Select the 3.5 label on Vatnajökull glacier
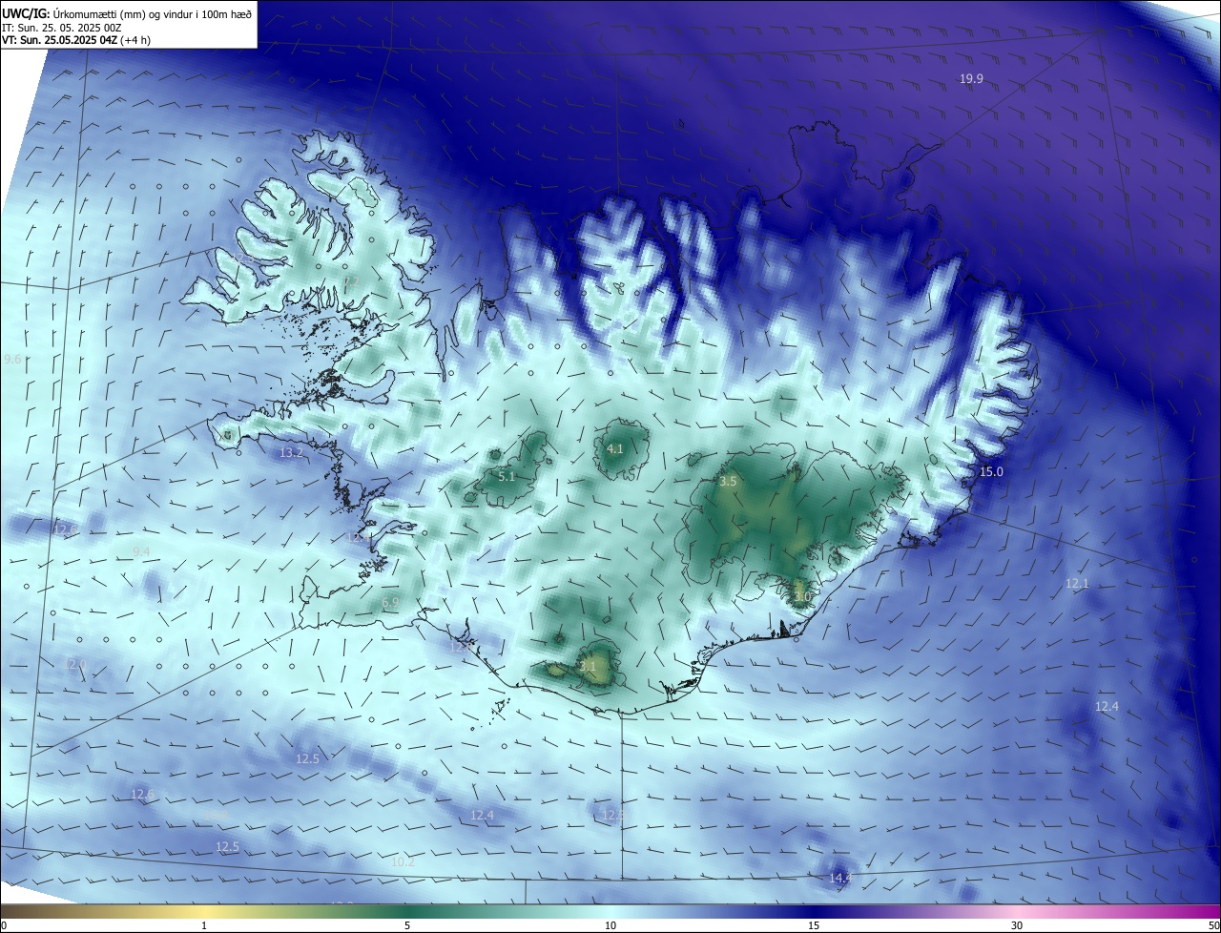The image size is (1221, 933). pyautogui.click(x=728, y=482)
